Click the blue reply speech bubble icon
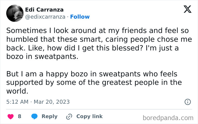This screenshot has height=124, width=198. [34, 116]
